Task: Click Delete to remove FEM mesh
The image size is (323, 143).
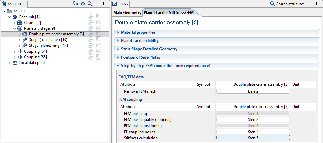Action: [253, 91]
